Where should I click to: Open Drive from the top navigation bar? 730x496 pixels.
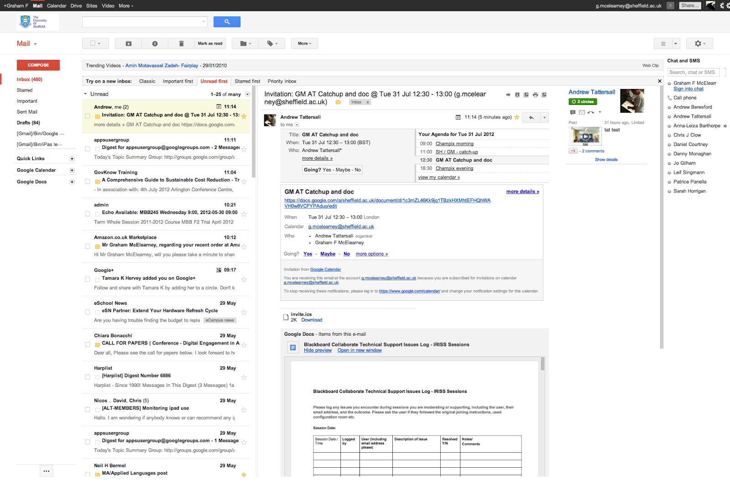coord(76,5)
